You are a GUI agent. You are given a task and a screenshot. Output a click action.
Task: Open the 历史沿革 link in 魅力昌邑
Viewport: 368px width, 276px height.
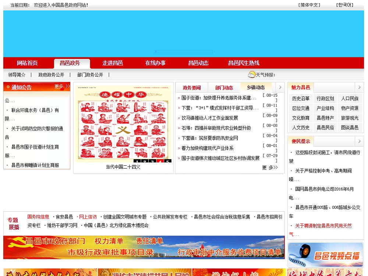(x=301, y=98)
